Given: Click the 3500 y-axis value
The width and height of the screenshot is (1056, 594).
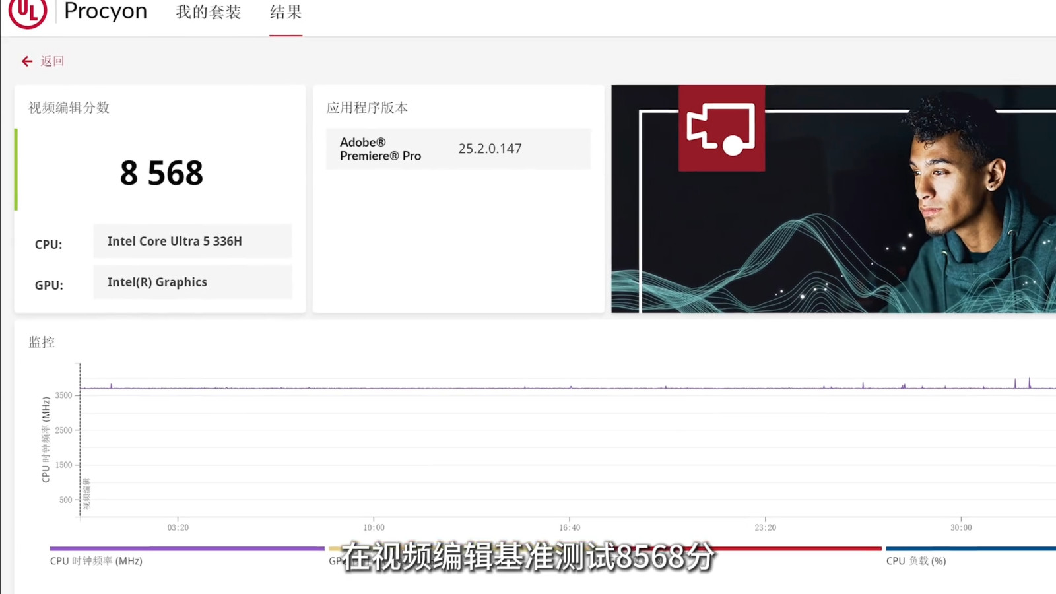Looking at the screenshot, I should 63,395.
